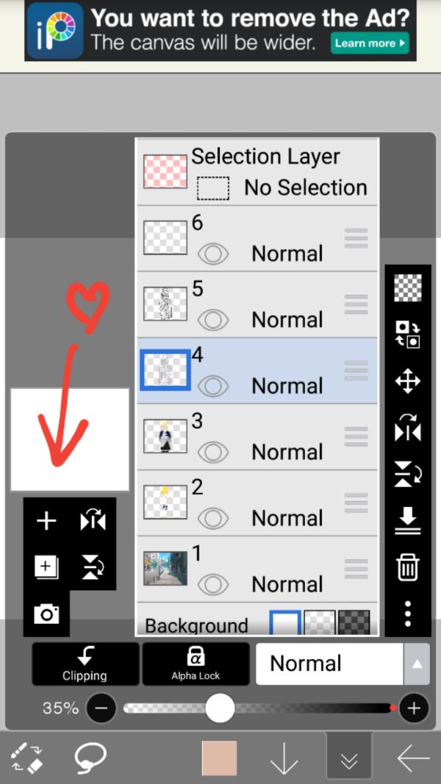The image size is (441, 784).
Task: Click the Add new layer plus icon
Action: pyautogui.click(x=46, y=521)
